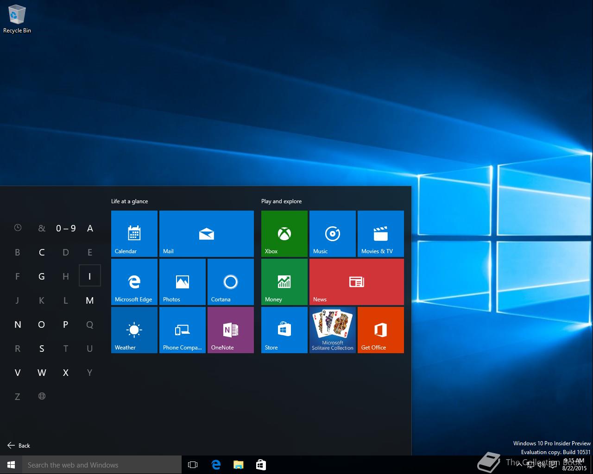Jump to apps starting with P

66,324
